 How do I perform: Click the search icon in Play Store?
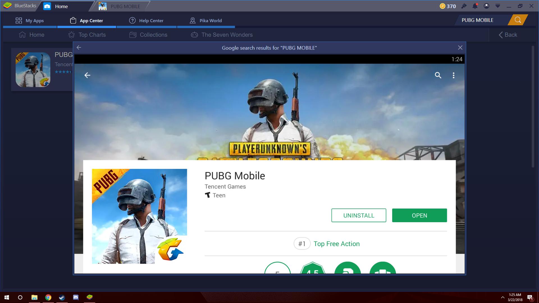pos(438,75)
